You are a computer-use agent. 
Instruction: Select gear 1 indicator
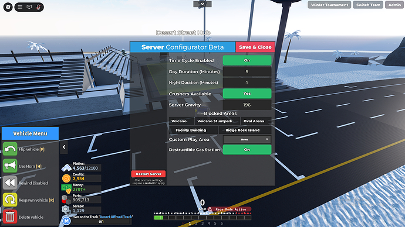click(x=190, y=223)
